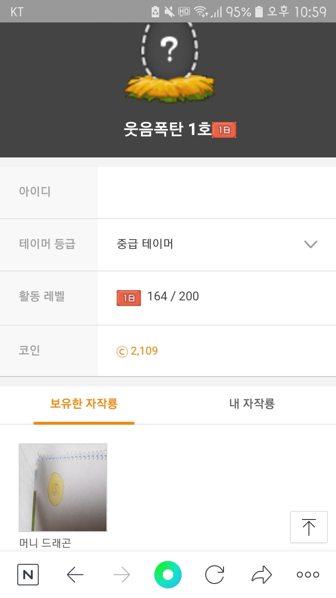Tap the red badge in 활동 레벨 row

(128, 298)
